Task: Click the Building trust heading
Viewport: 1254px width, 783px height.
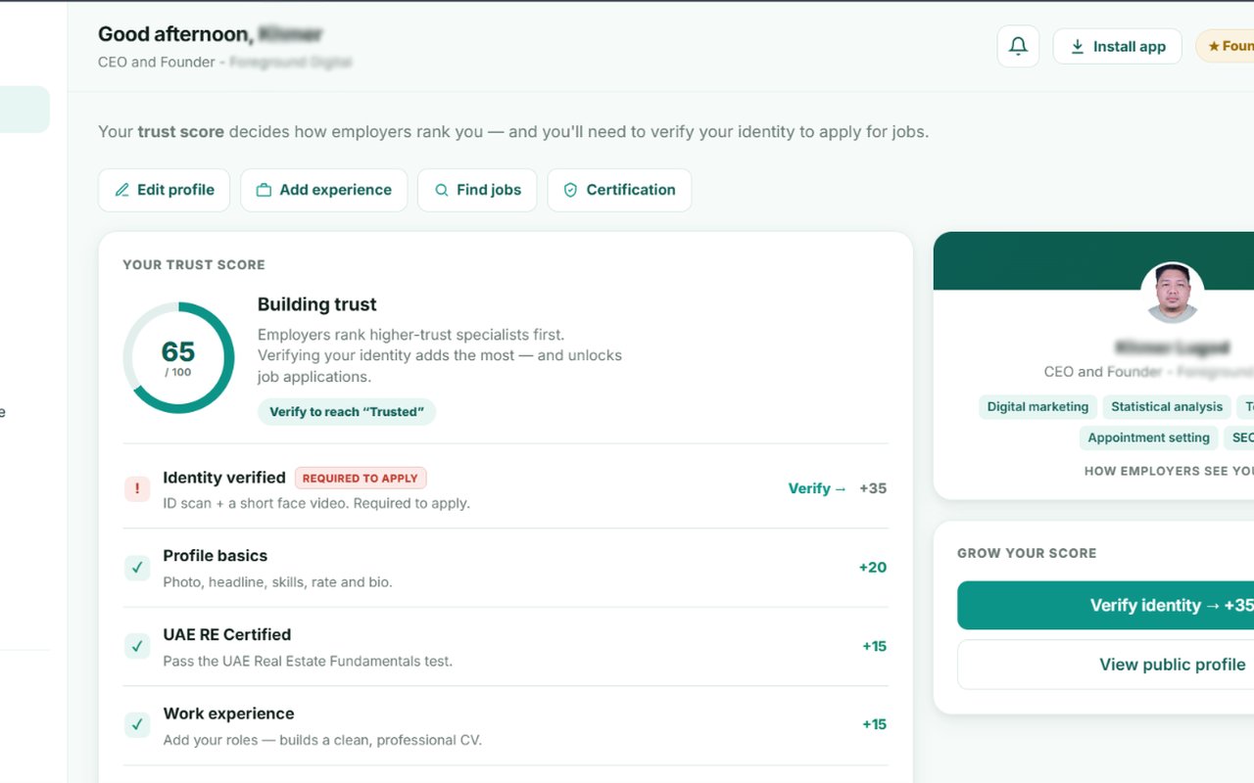Action: coord(317,304)
